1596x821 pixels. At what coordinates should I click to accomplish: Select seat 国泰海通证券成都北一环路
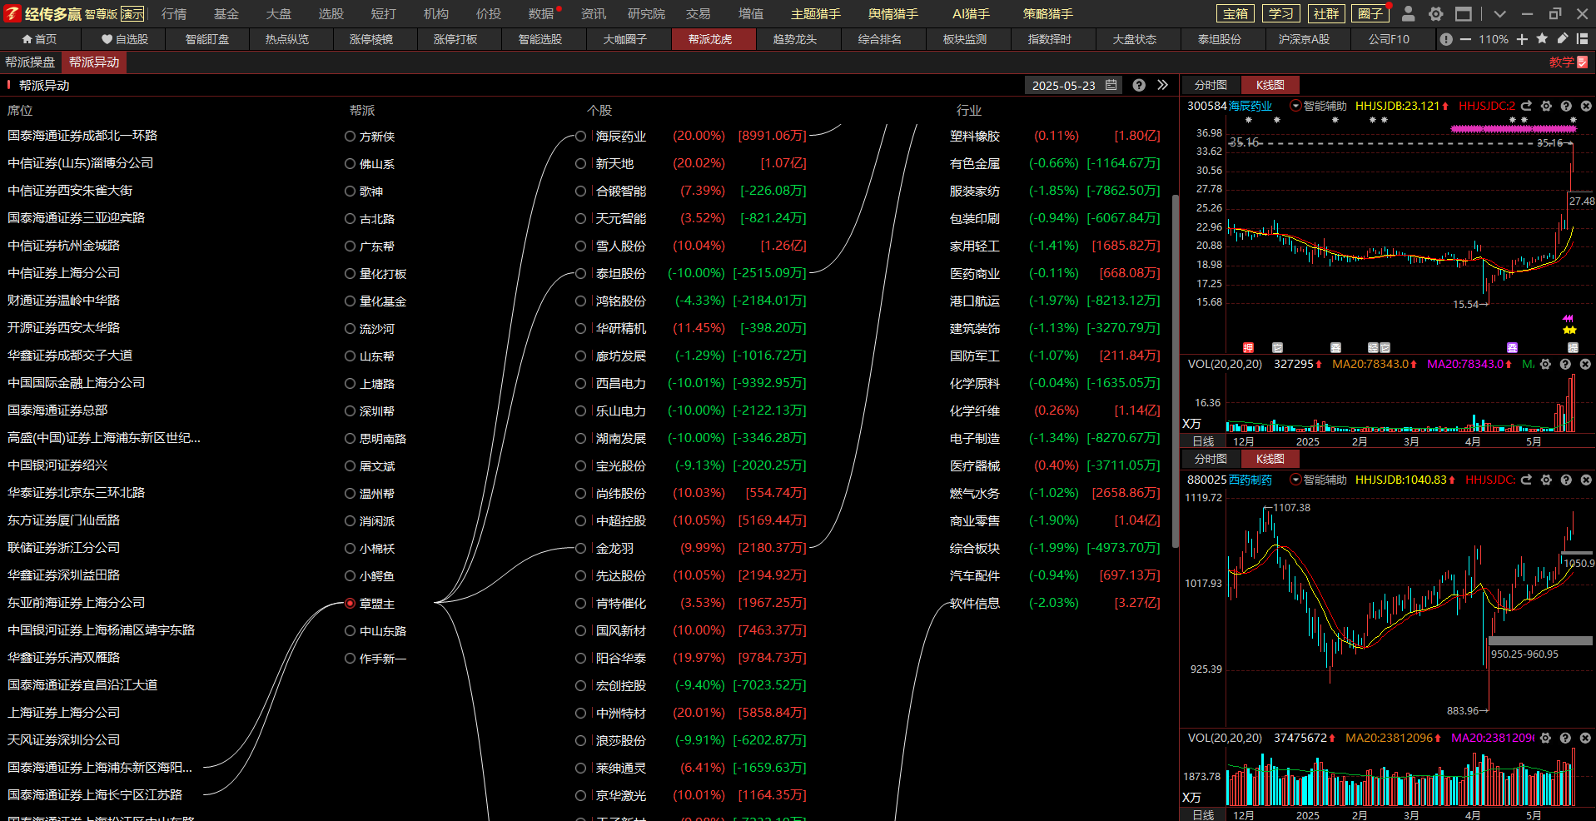click(82, 136)
